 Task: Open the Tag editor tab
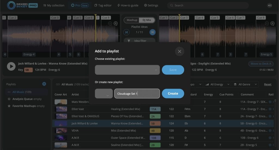(103, 5)
